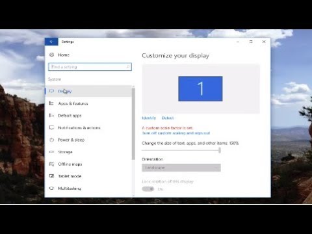Click the sidebar vertical scrollbar
The height and width of the screenshot is (234, 312).
click(133, 124)
